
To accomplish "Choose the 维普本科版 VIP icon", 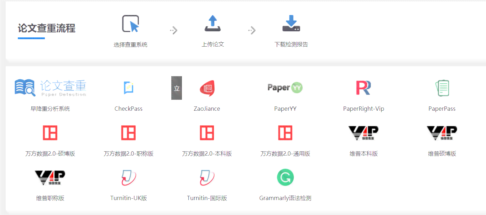I will point(364,133).
